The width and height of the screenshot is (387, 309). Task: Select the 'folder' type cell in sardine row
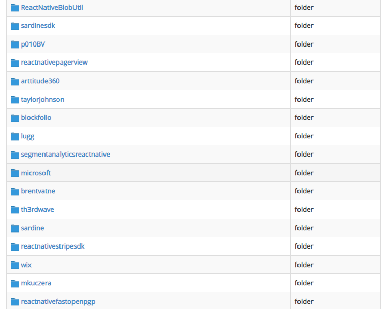[324, 228]
